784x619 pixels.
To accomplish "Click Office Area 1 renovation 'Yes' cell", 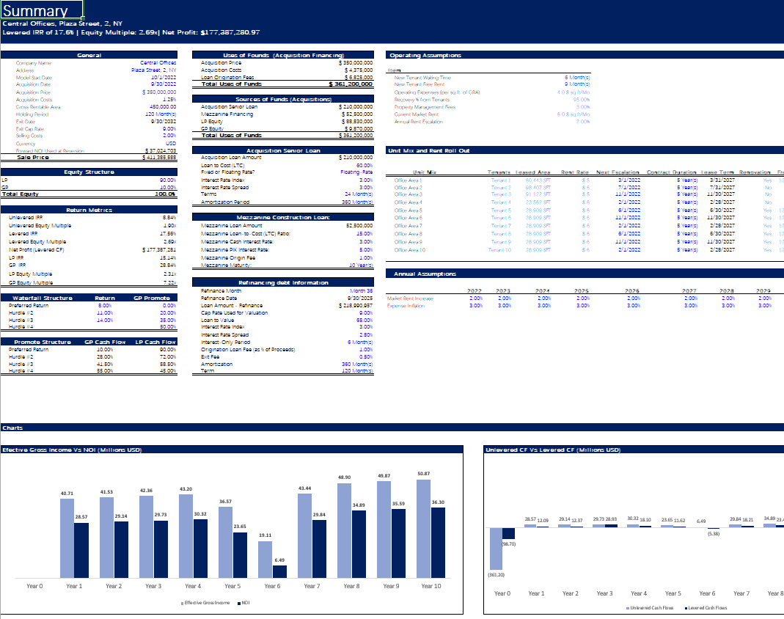I will pyautogui.click(x=767, y=180).
